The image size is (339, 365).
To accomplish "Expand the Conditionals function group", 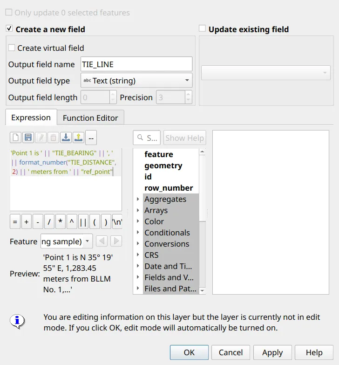I will point(138,232).
